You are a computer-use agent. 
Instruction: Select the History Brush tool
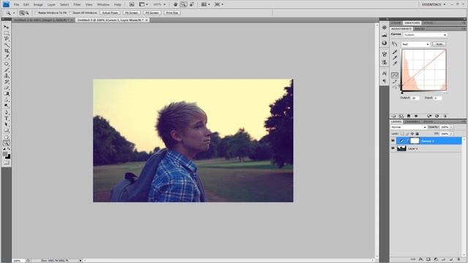pyautogui.click(x=7, y=82)
